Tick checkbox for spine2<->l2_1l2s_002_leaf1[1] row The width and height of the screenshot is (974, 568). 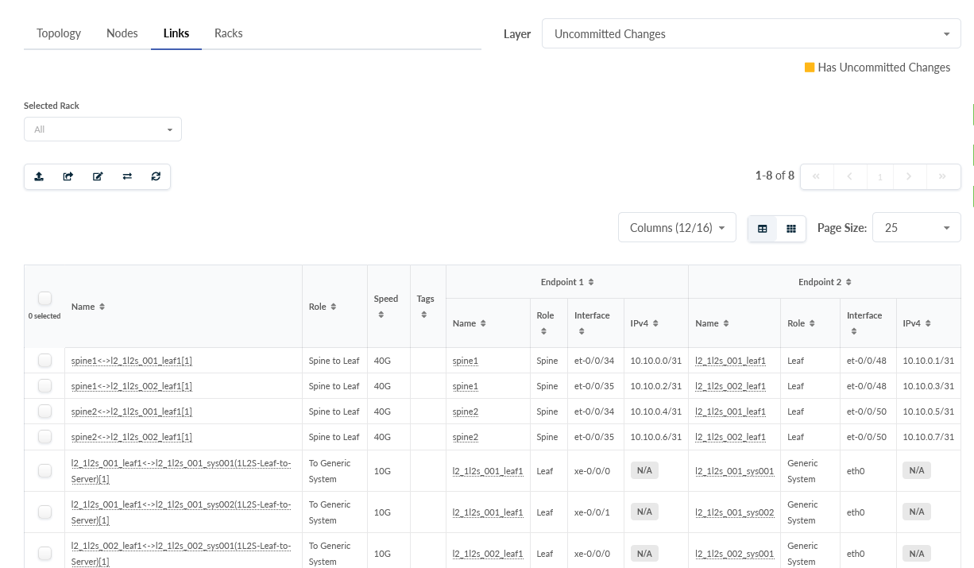tap(44, 437)
